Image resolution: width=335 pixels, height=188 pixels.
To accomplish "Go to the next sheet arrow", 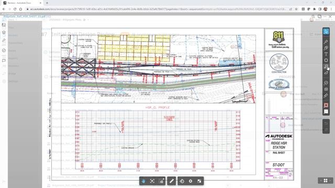I will coord(330,181).
